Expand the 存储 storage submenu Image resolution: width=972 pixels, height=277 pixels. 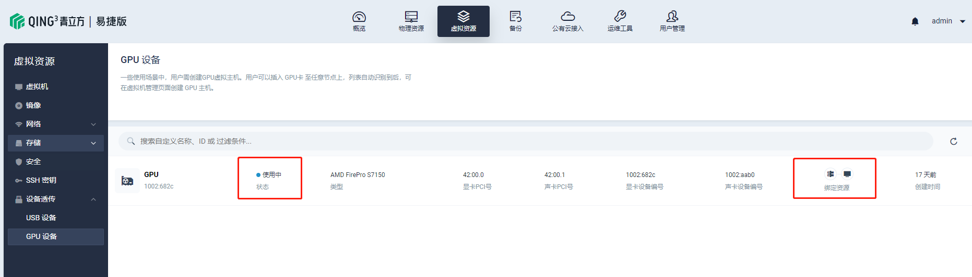(56, 143)
